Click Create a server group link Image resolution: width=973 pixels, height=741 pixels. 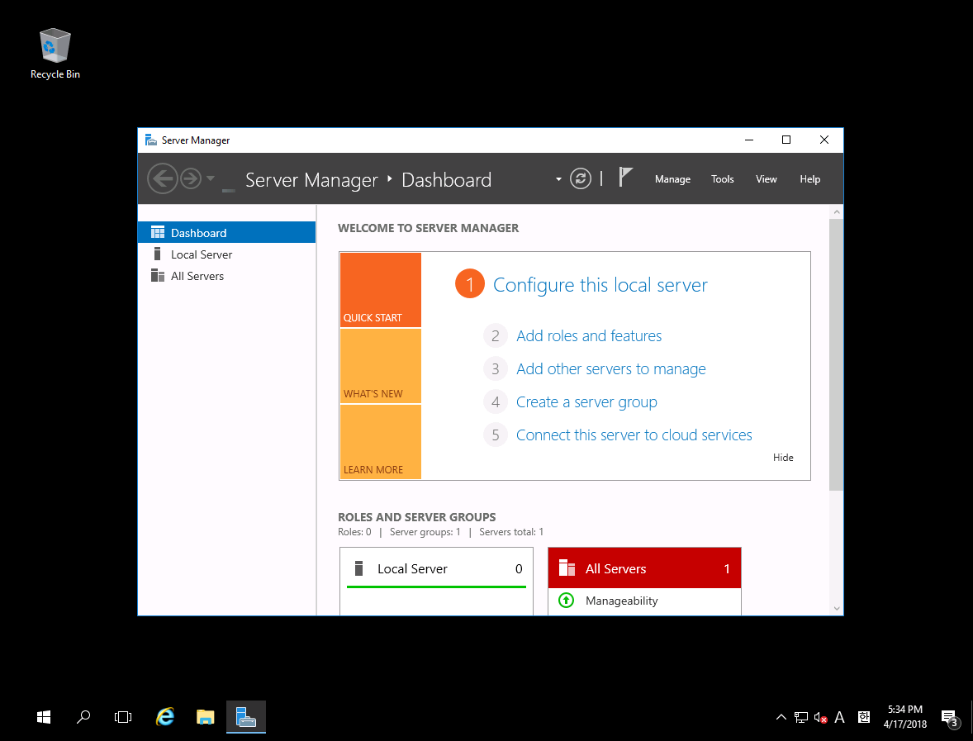click(x=586, y=402)
